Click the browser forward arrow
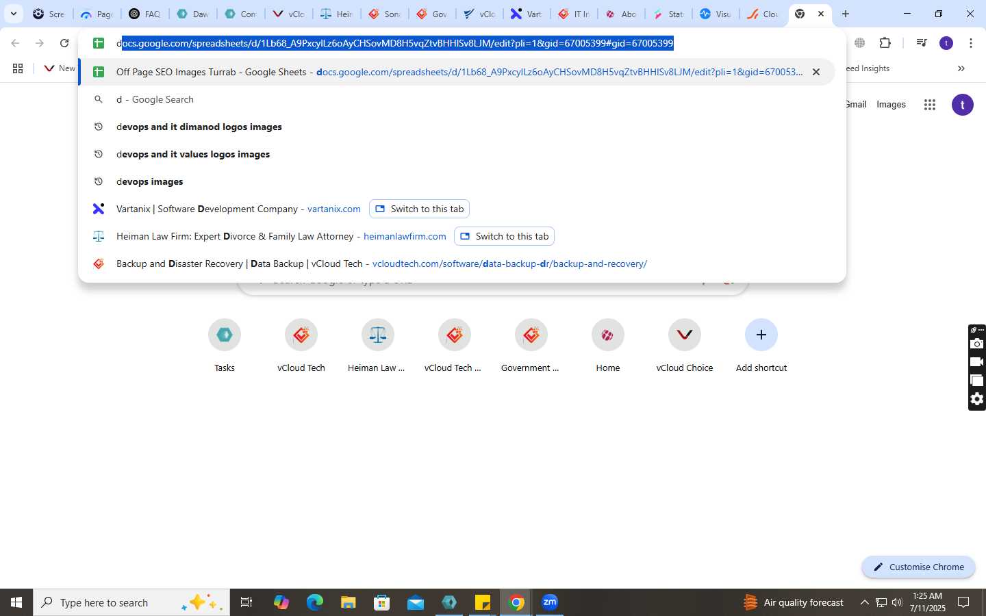This screenshot has height=616, width=986. pyautogui.click(x=40, y=43)
